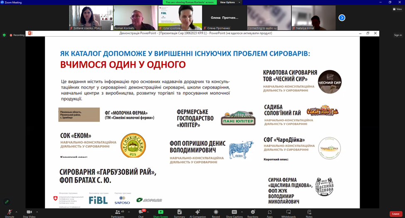Click the ЧароДійка round logo
405x218 pixels.
[329, 148]
